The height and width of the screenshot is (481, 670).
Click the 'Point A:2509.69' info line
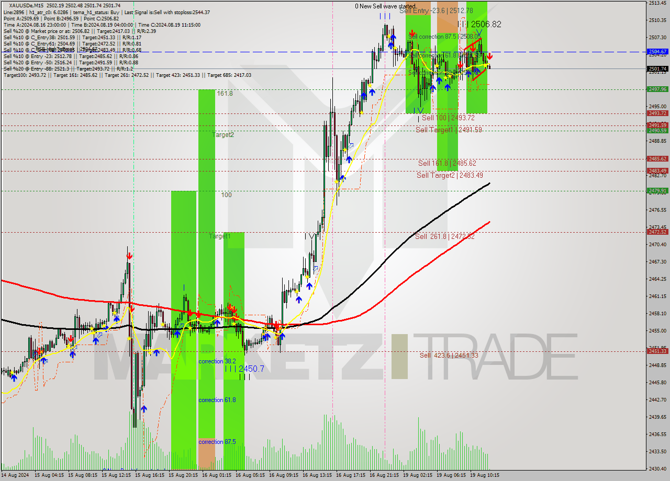coord(61,18)
